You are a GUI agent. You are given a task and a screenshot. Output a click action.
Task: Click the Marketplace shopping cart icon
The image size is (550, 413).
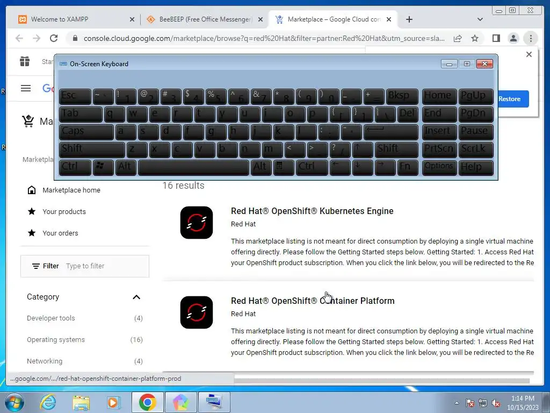[x=28, y=121]
